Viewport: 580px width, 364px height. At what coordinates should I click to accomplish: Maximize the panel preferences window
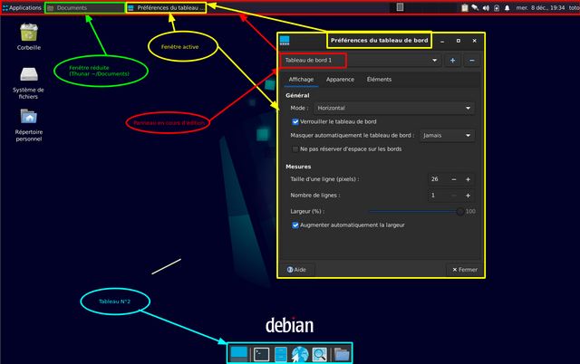click(459, 41)
